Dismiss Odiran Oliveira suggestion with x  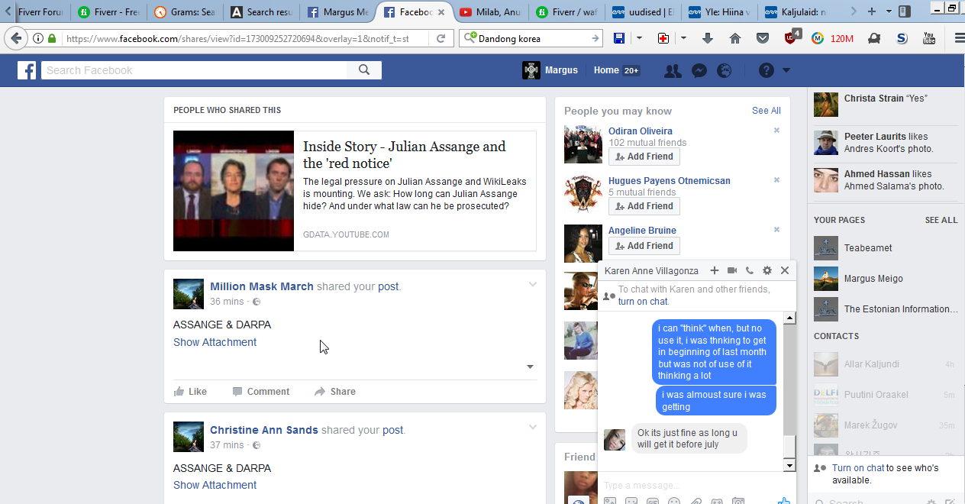coord(776,131)
